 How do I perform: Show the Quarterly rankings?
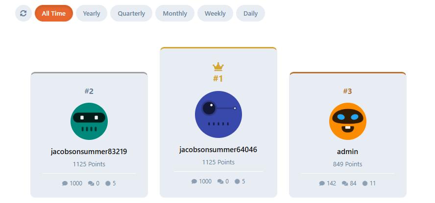tap(131, 14)
